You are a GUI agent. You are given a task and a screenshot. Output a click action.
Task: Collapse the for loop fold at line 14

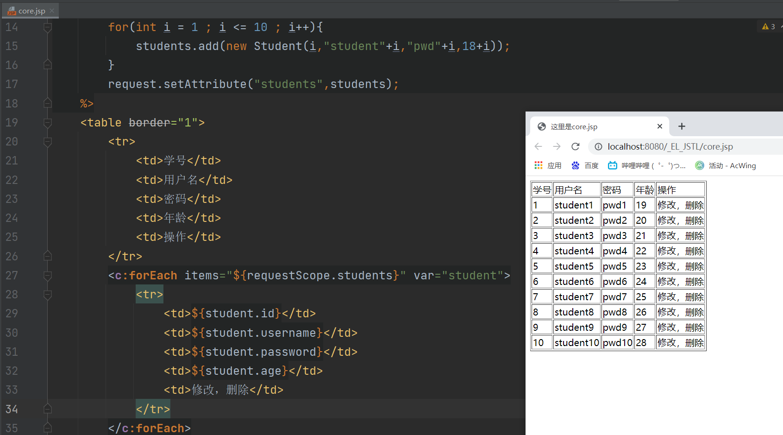[x=47, y=27]
